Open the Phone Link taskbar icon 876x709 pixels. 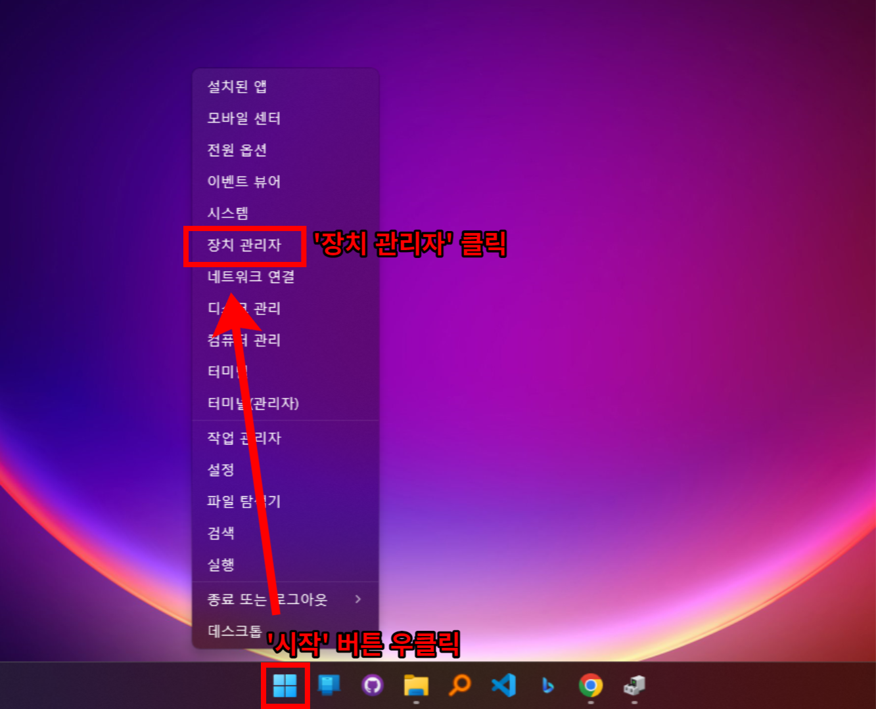point(329,685)
